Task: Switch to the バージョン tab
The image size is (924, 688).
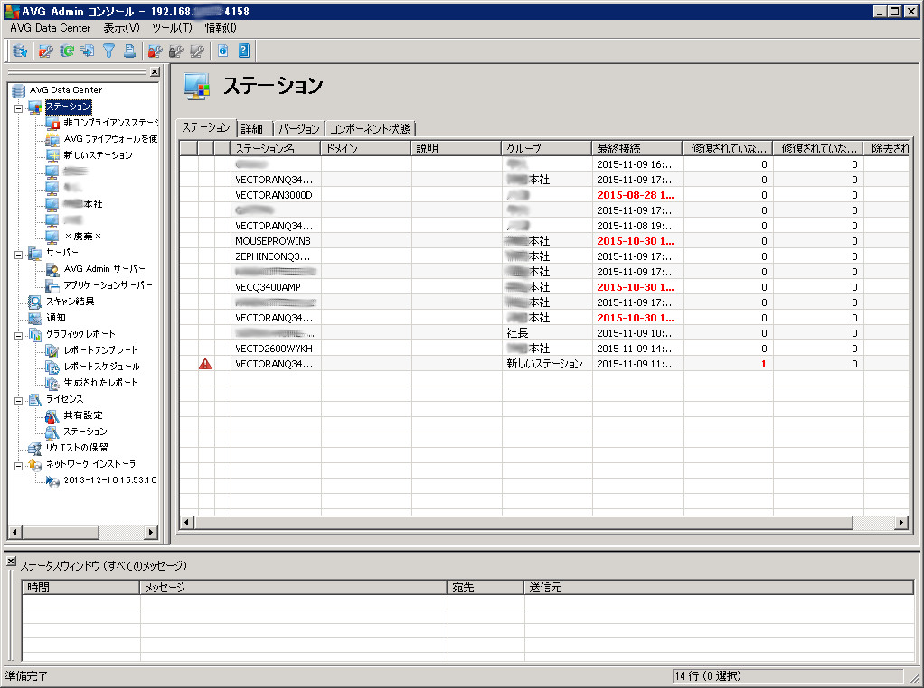Action: click(298, 128)
